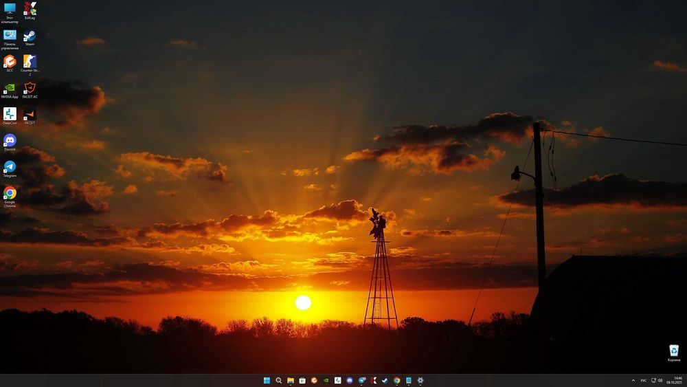Open NVIDIA app from taskbar

pyautogui.click(x=326, y=380)
